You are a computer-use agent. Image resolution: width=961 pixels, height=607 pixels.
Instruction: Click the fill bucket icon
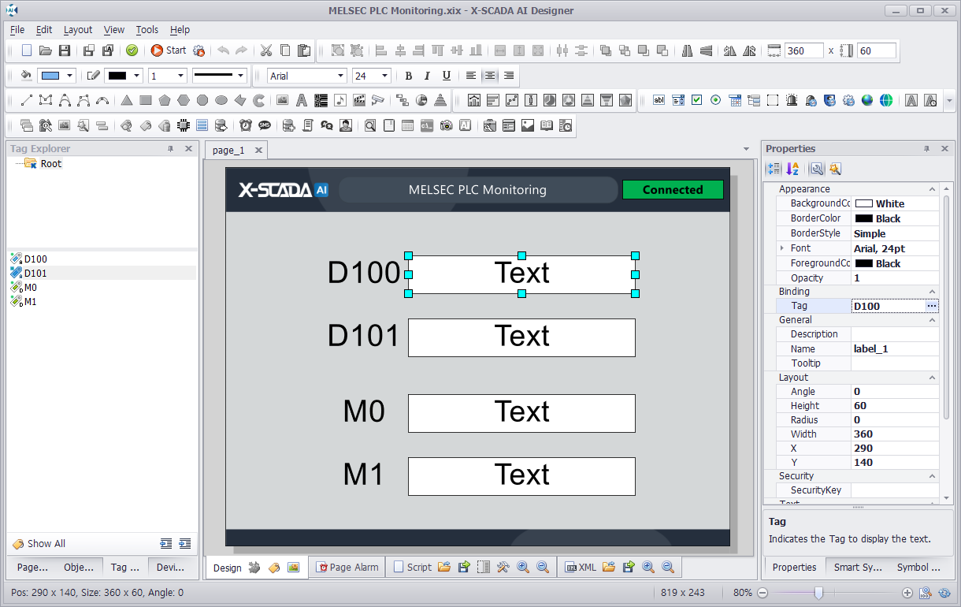tap(26, 76)
